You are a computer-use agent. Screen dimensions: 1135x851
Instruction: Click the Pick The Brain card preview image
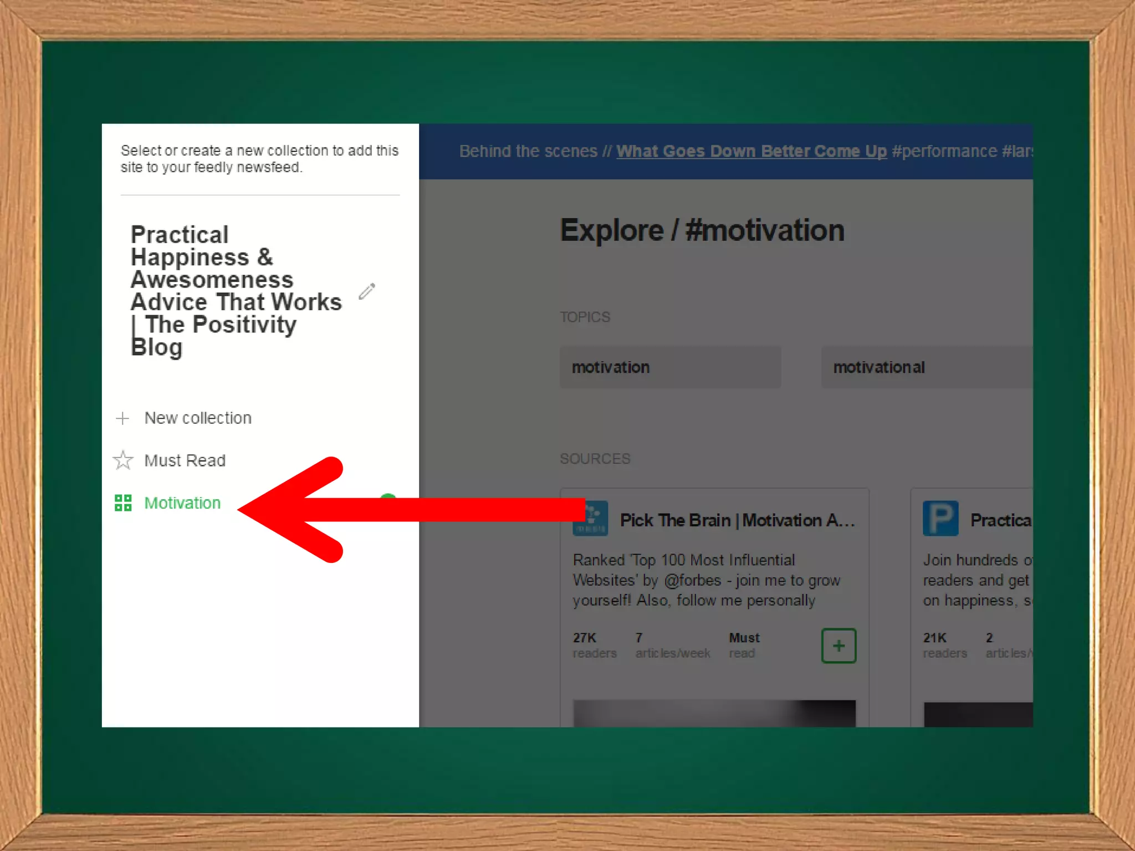click(714, 714)
